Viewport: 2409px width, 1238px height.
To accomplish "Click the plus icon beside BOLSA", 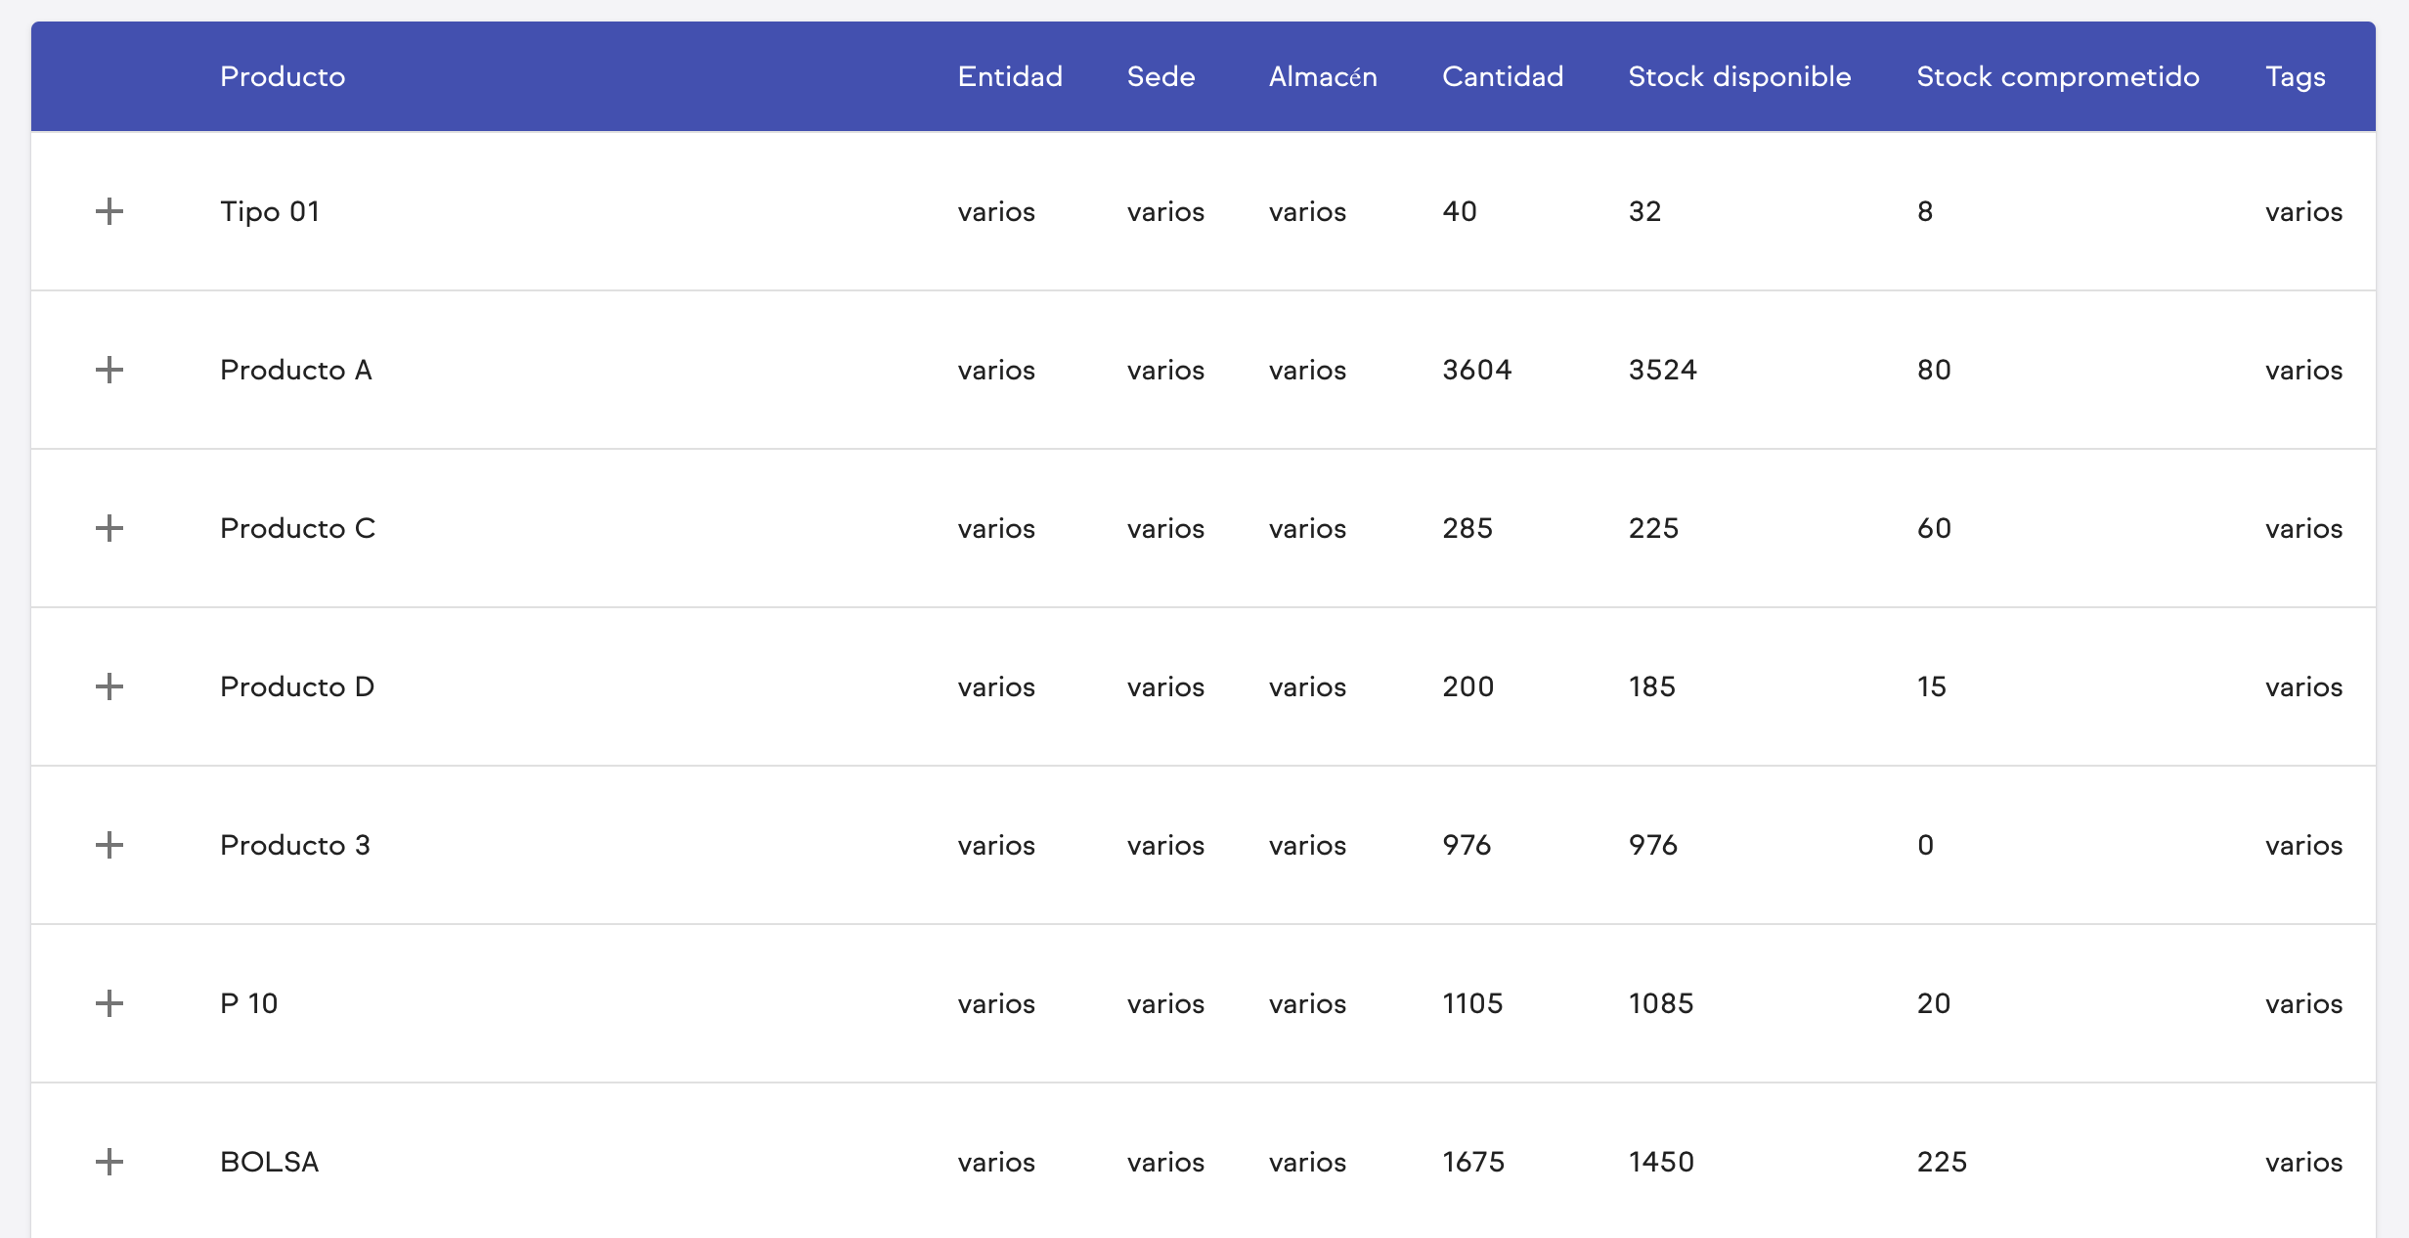I will [x=110, y=1162].
